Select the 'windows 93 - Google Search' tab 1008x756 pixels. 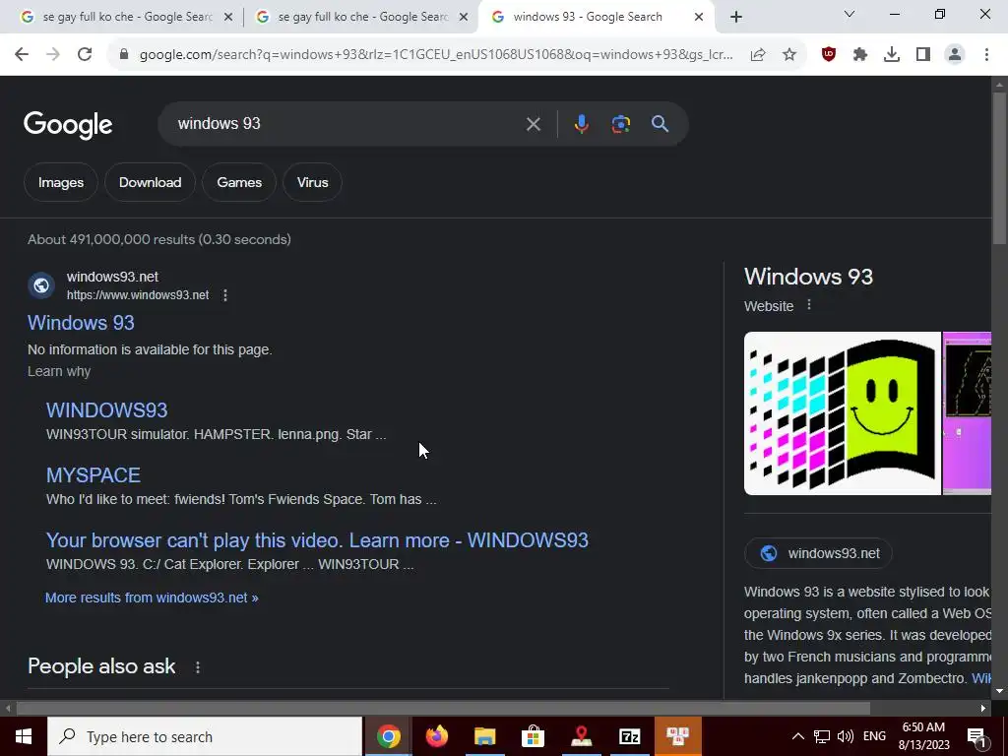pyautogui.click(x=587, y=17)
